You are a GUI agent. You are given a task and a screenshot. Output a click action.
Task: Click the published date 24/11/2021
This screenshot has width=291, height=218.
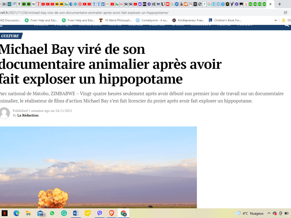(x=64, y=111)
